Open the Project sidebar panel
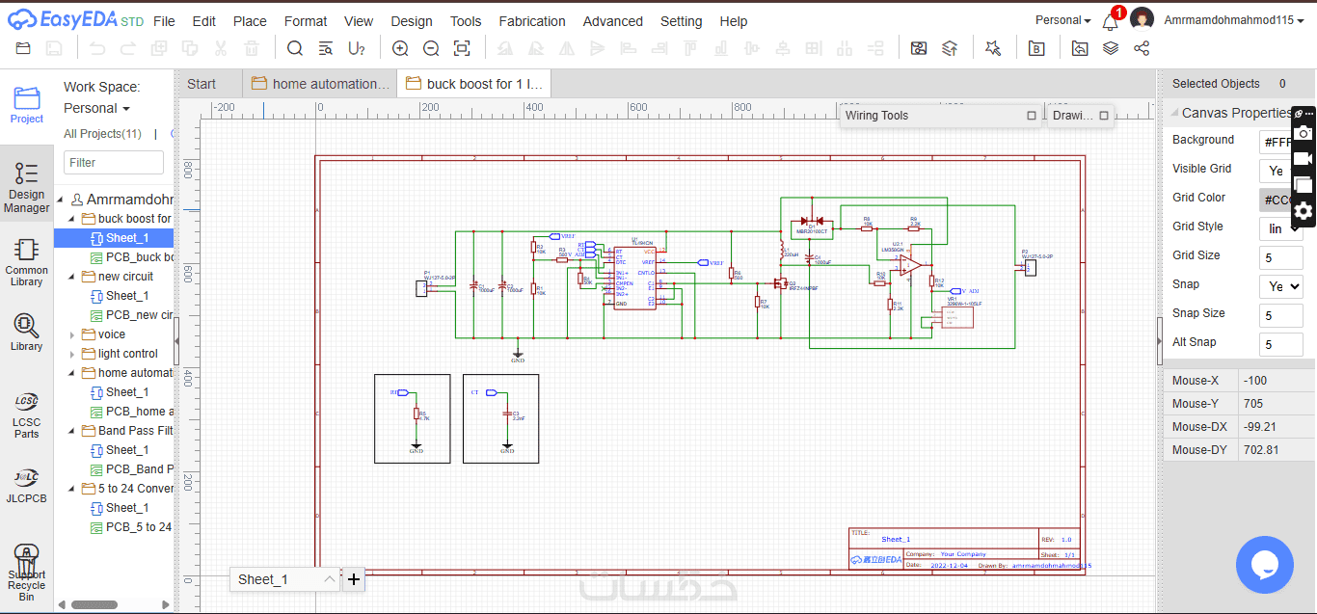The height and width of the screenshot is (614, 1317). click(27, 105)
